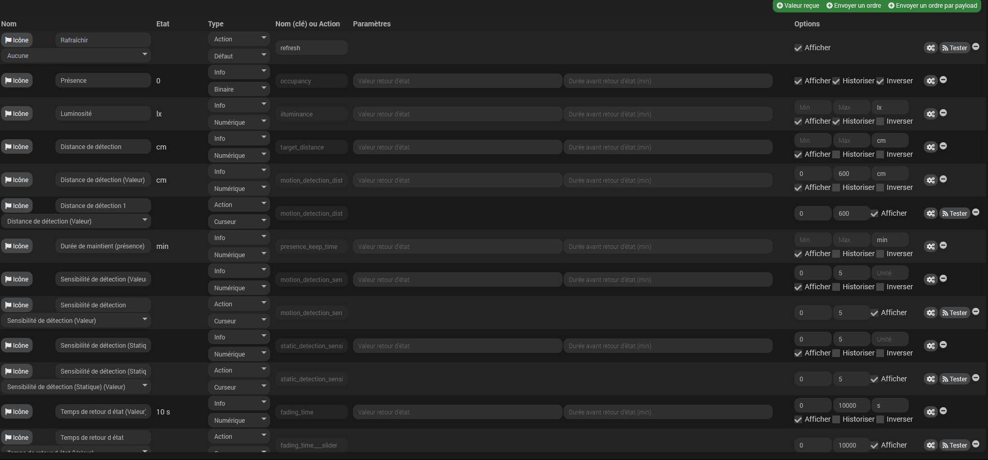Open the Binaire subtype dropdown for Présence
The height and width of the screenshot is (460, 988).
[x=239, y=89]
